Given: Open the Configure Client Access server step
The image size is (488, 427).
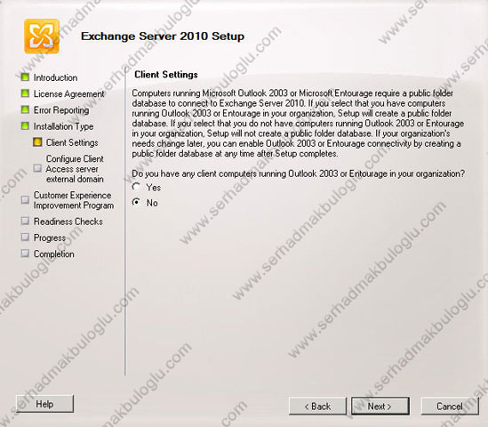Looking at the screenshot, I should (75, 169).
